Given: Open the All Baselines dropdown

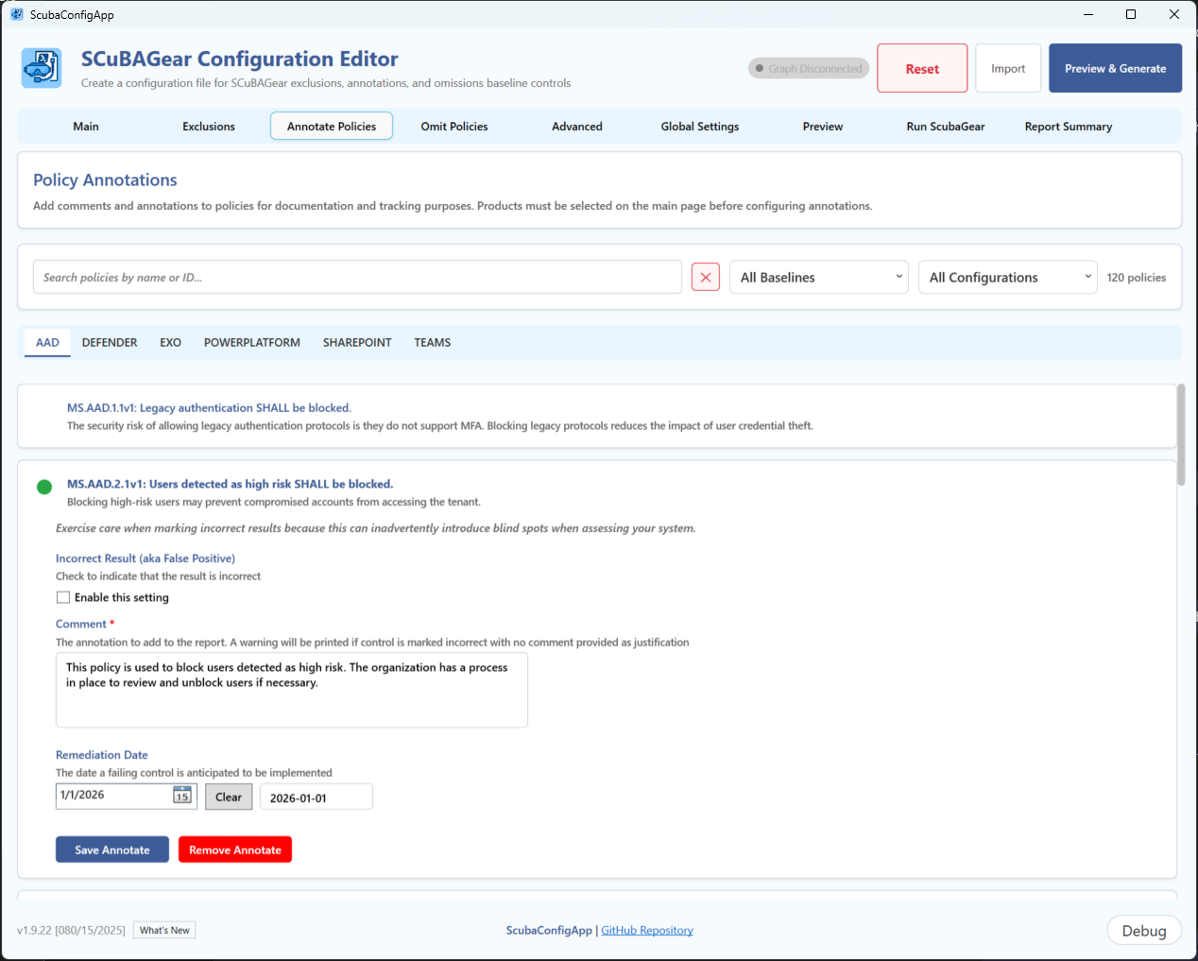Looking at the screenshot, I should [818, 277].
